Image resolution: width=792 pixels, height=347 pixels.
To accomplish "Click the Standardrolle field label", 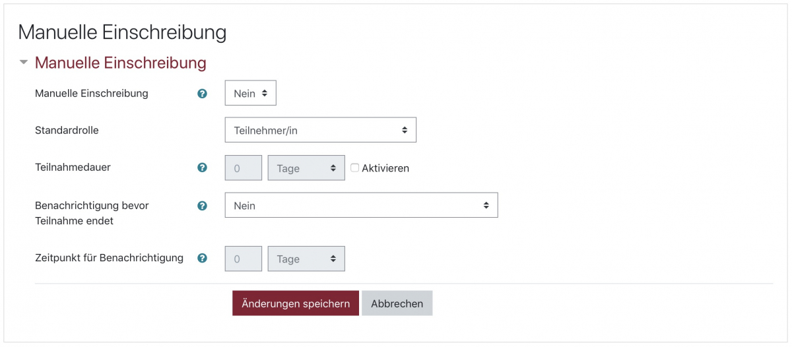I will point(67,131).
